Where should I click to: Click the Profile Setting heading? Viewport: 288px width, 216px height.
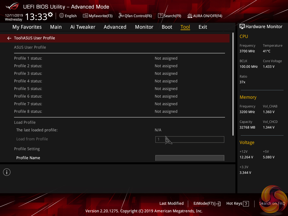point(27,149)
